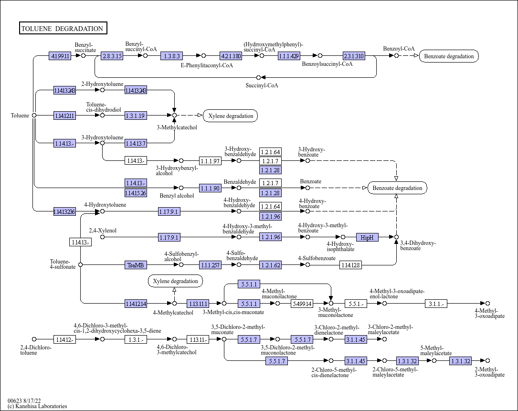Open the 1.14.12.14 enzyme box
The image size is (518, 411).
point(136,304)
